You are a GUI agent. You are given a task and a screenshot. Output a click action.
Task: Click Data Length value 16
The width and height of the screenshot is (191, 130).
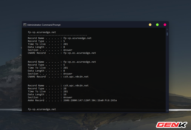click(65, 95)
